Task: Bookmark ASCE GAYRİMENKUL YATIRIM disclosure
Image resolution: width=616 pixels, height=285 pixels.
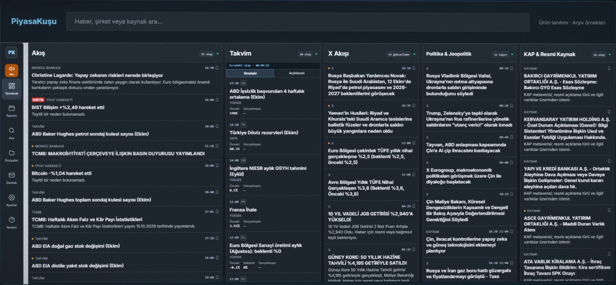Action: [609, 211]
